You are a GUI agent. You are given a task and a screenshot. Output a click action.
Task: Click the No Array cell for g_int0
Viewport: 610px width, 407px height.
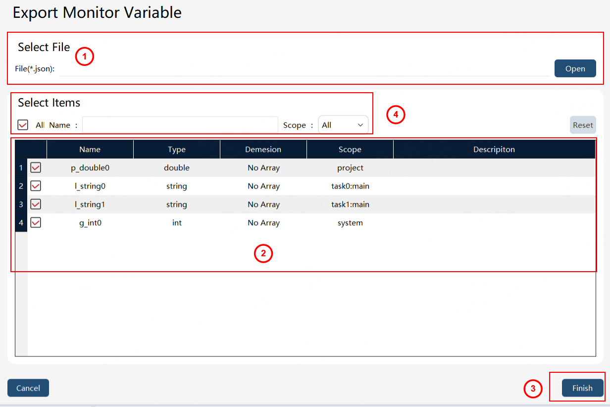click(263, 223)
